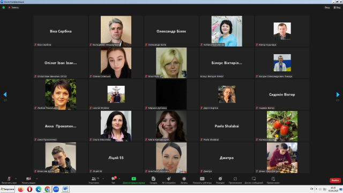
Task: Click Maria name label under smiling woman
Action: (159, 139)
